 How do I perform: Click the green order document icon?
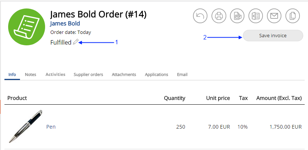click(27, 27)
